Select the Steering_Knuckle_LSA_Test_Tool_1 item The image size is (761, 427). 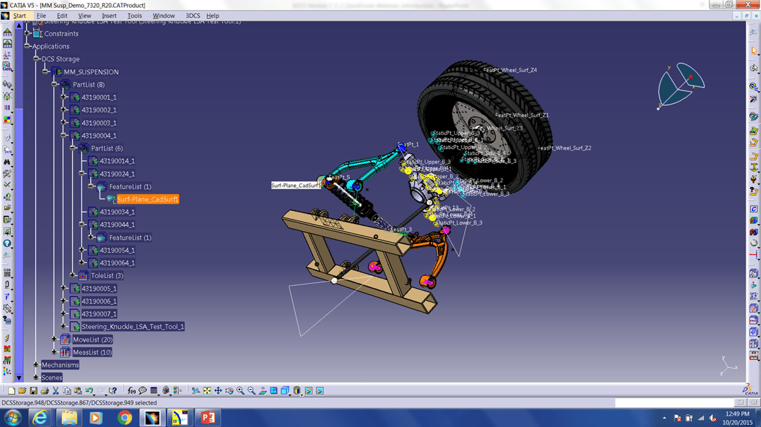pyautogui.click(x=132, y=326)
